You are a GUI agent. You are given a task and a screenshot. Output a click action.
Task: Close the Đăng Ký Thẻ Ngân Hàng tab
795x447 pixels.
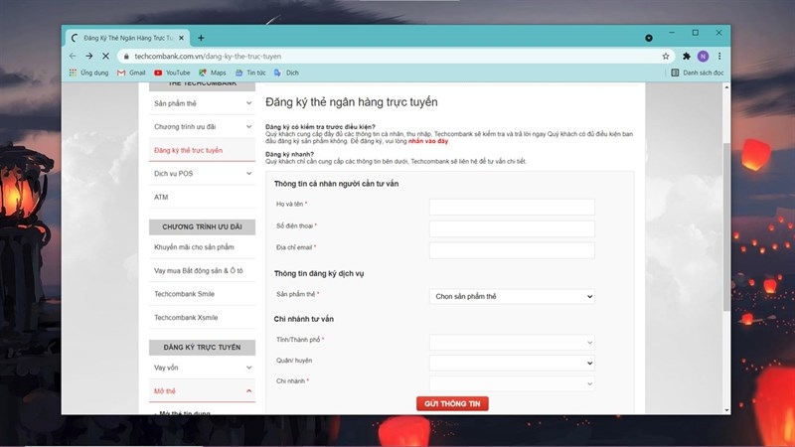click(182, 38)
